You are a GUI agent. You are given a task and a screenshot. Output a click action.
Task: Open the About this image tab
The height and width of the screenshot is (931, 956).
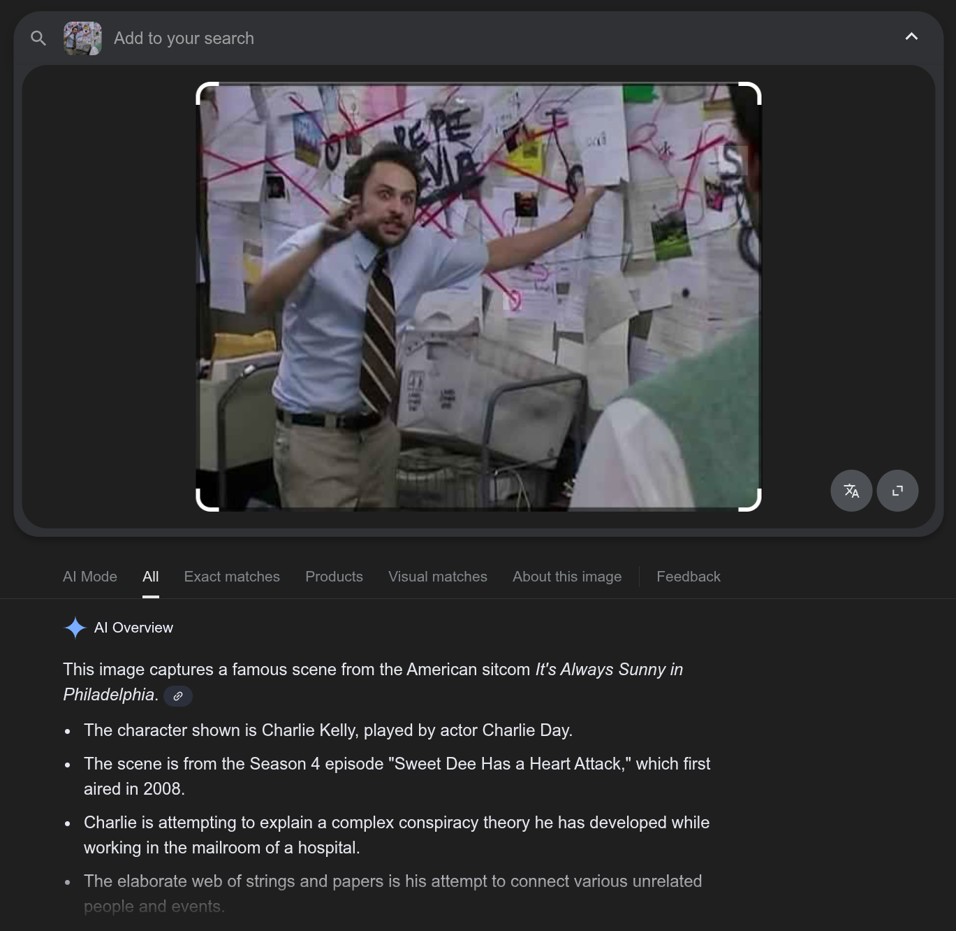coord(567,577)
